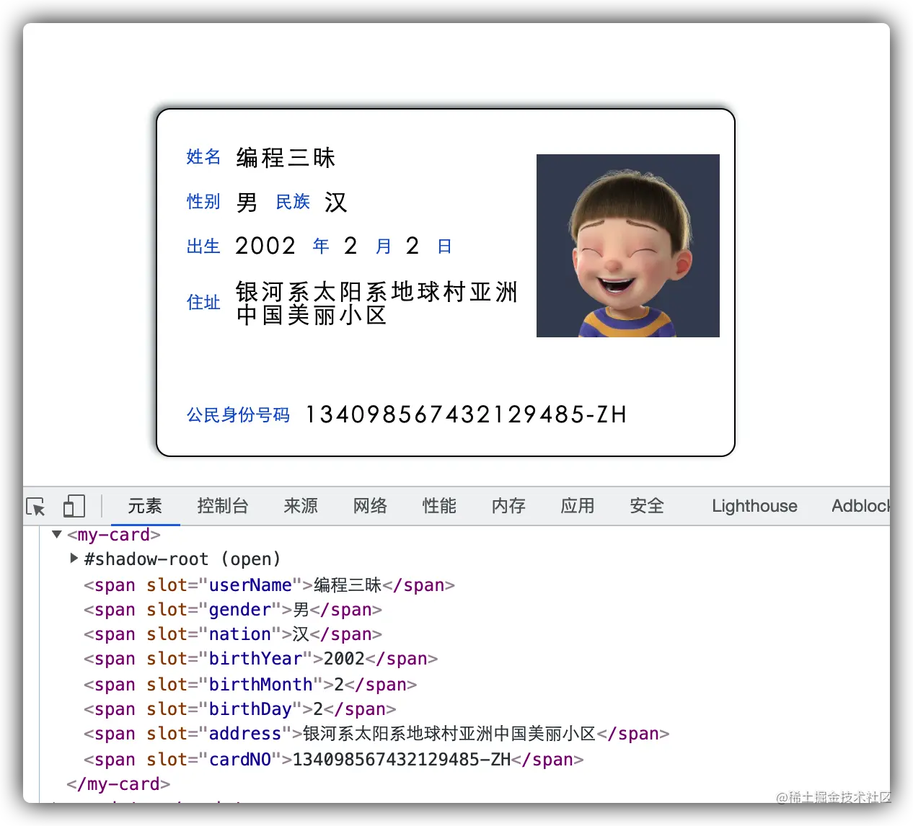
Task: Select the span slot cardNO line
Action: 333,760
